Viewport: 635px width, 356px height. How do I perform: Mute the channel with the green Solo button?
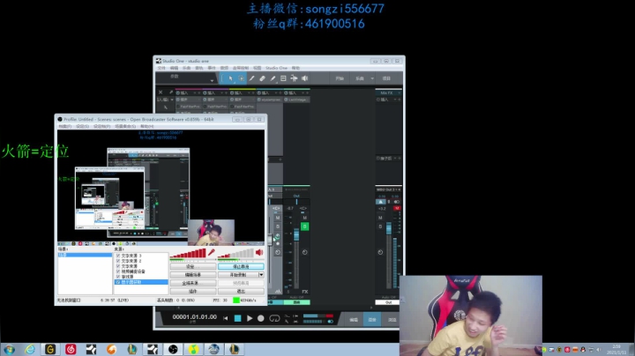click(x=304, y=218)
